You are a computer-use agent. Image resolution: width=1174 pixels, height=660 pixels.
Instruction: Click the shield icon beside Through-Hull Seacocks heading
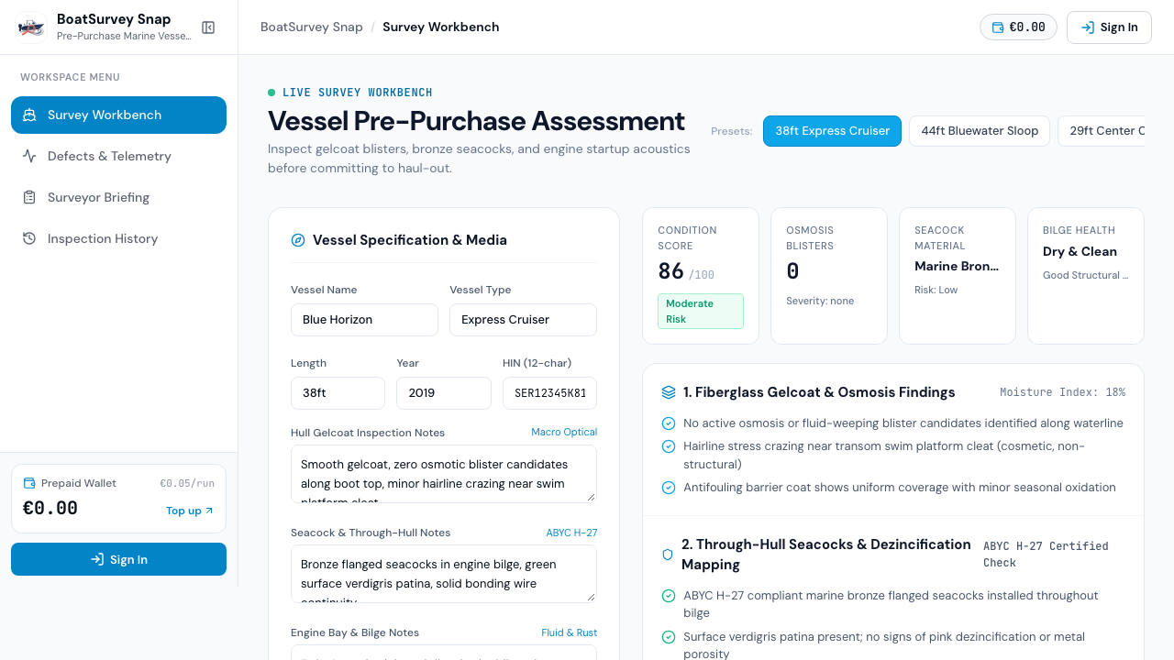tap(668, 555)
